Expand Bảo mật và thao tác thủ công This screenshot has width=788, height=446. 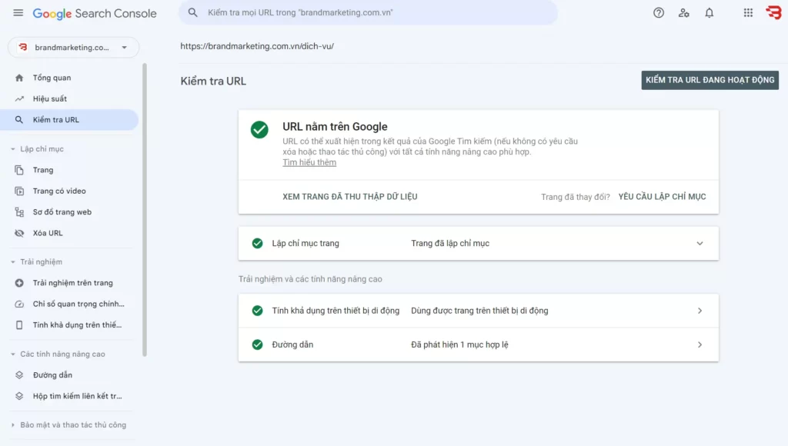point(13,425)
